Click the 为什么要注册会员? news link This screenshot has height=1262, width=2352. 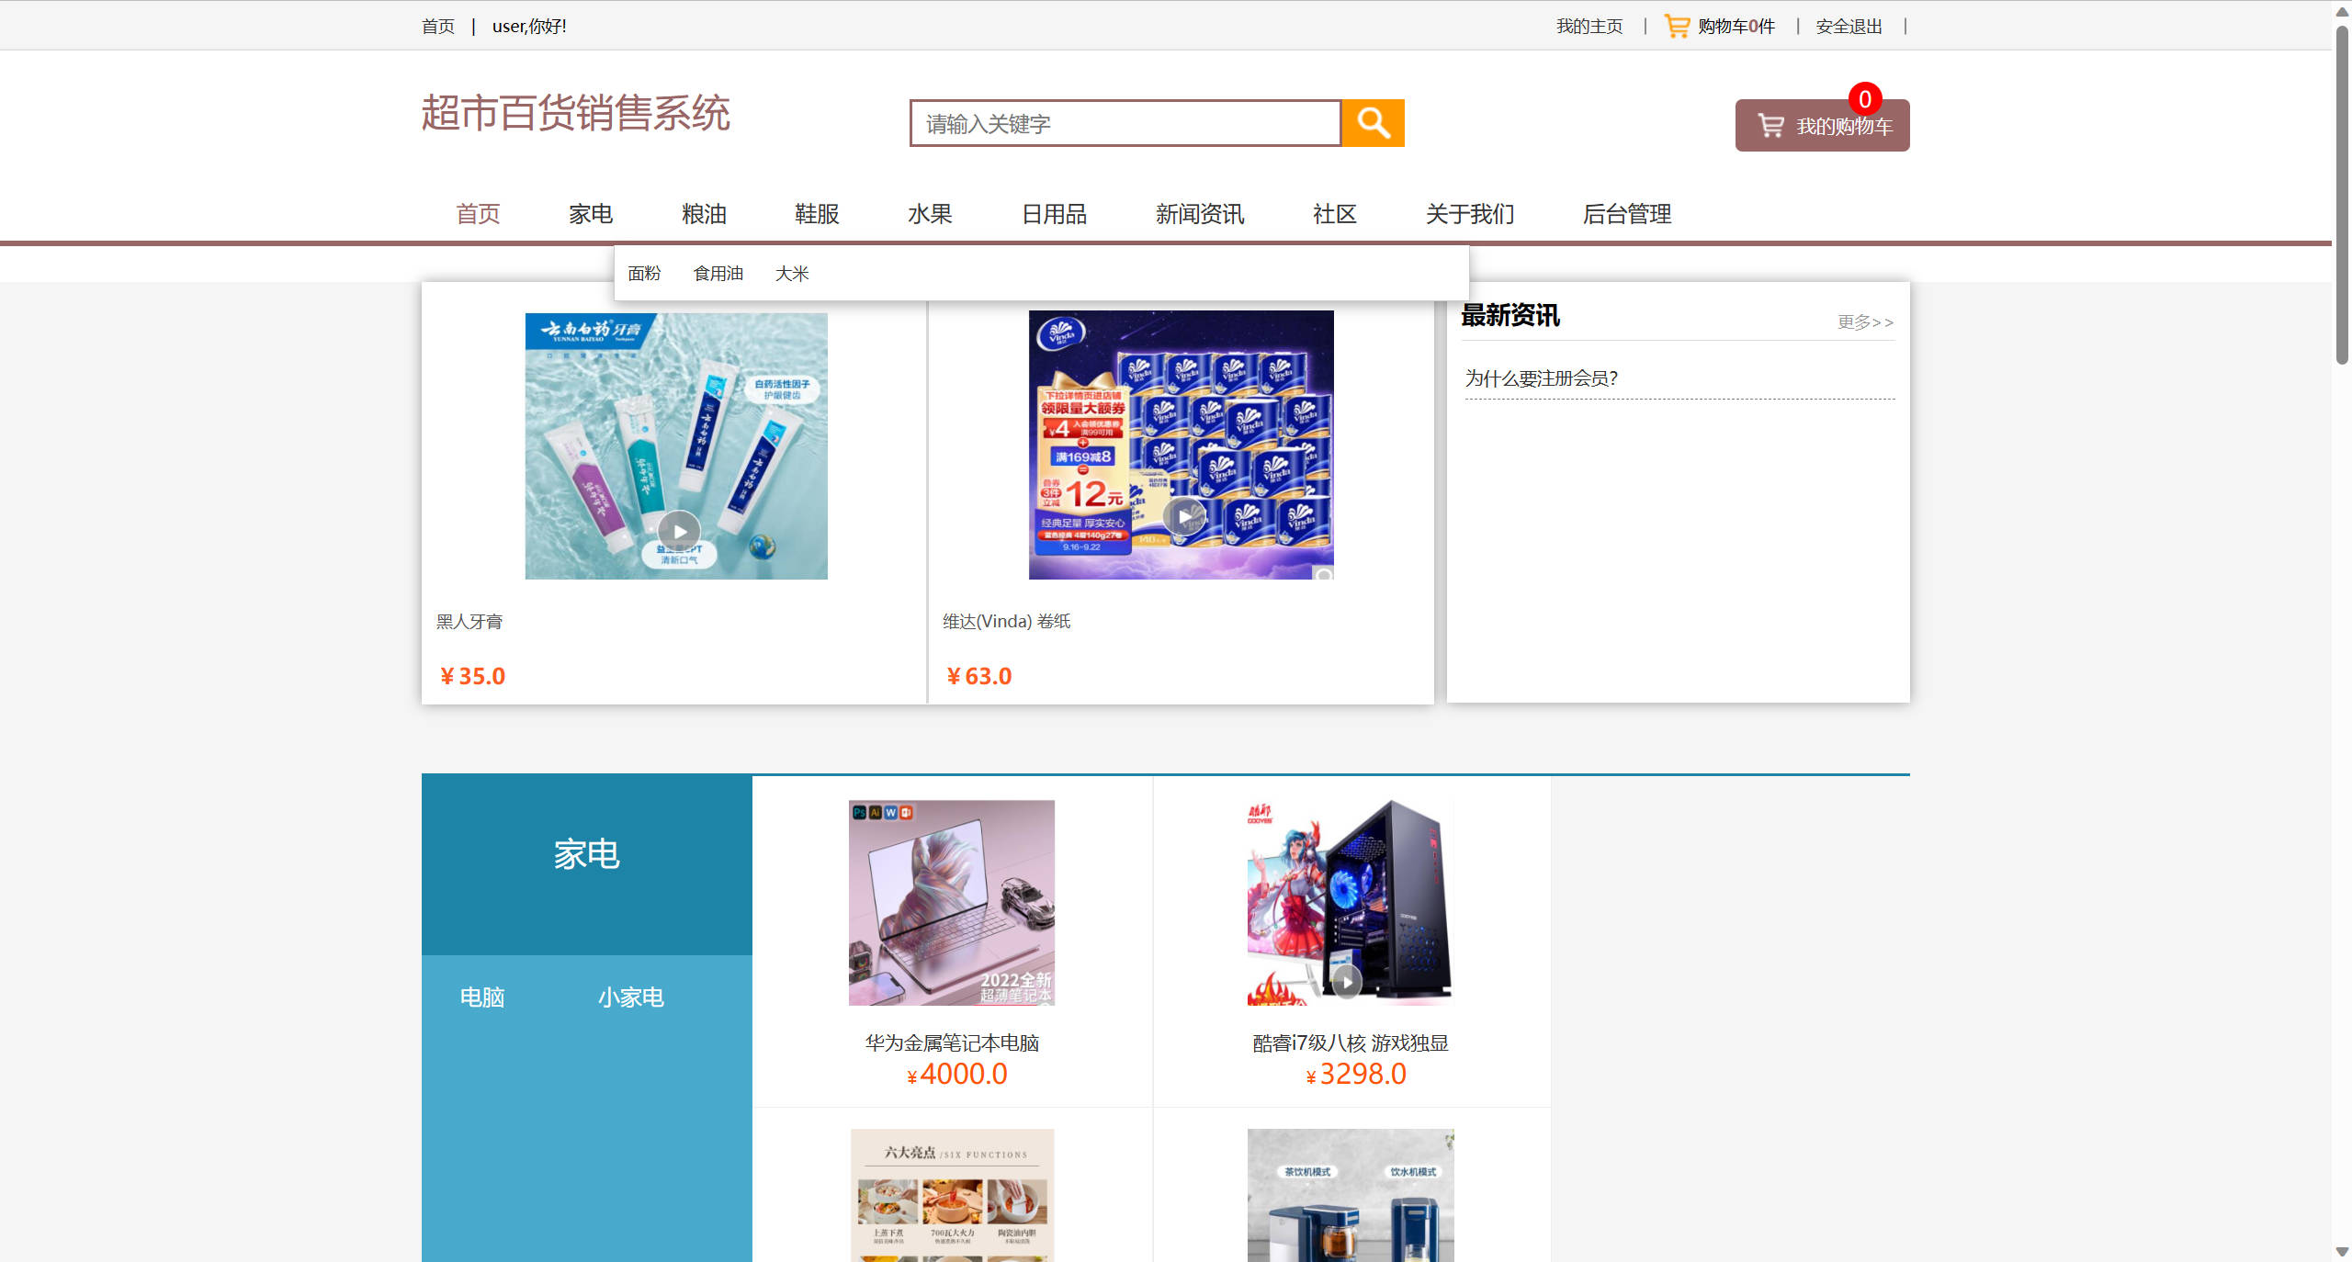coord(1540,378)
